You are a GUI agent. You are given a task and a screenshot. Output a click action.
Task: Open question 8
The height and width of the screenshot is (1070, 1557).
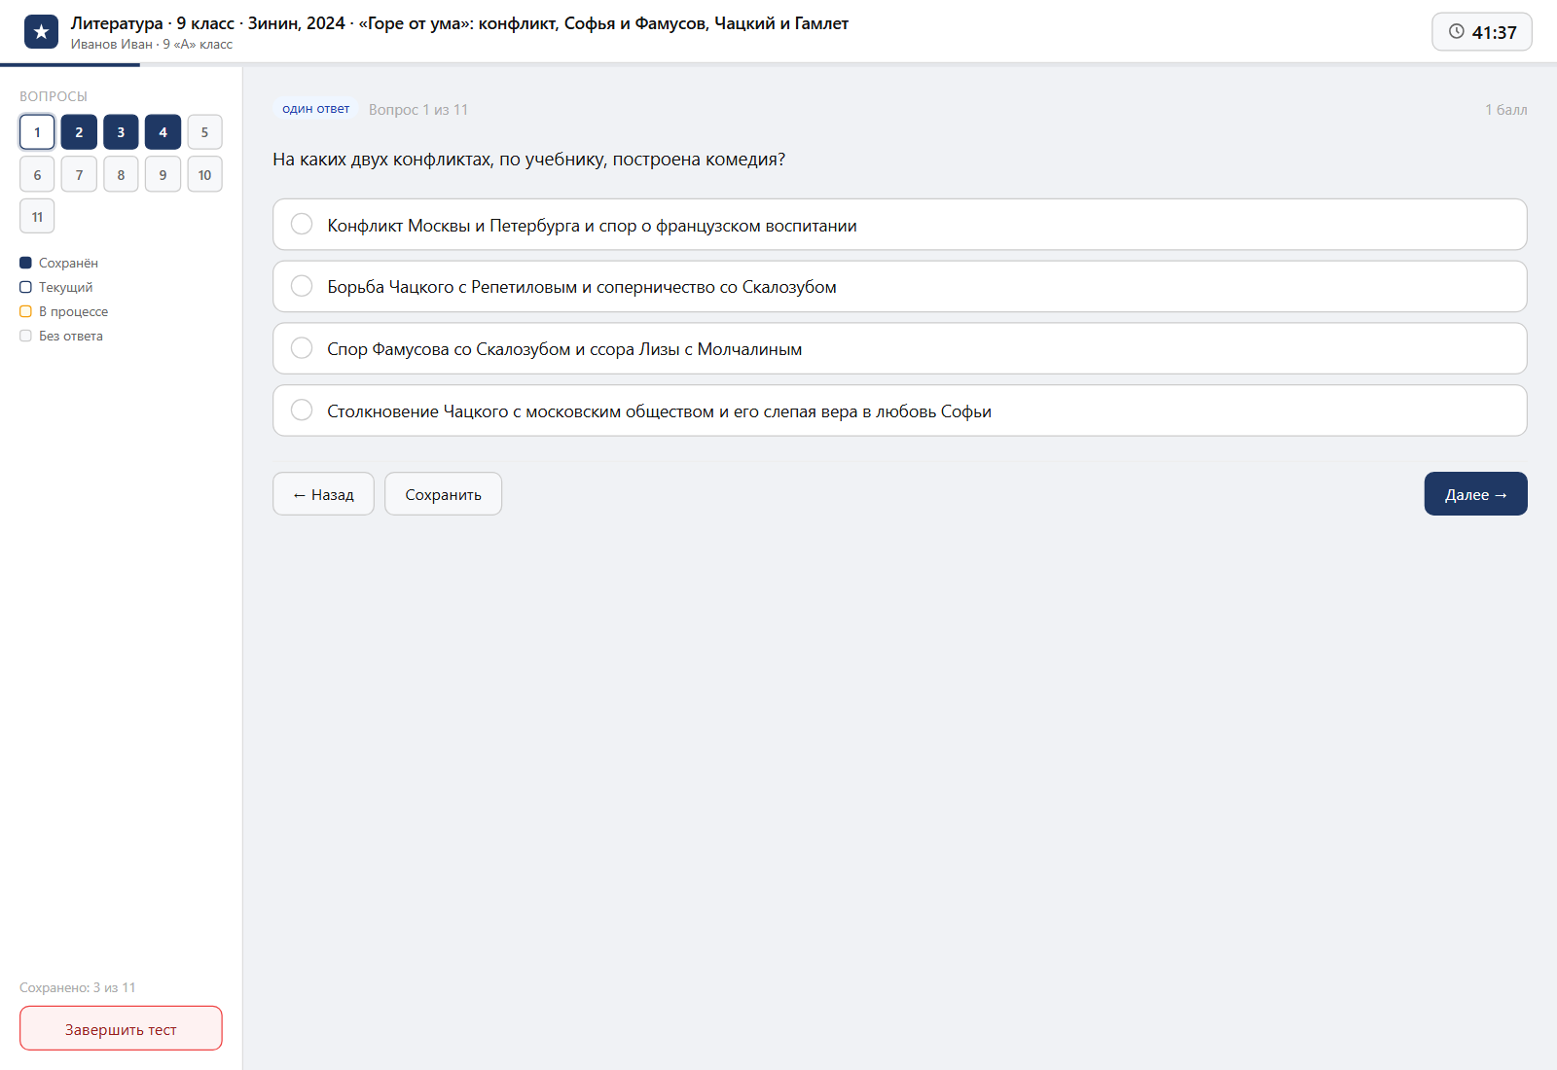point(121,174)
